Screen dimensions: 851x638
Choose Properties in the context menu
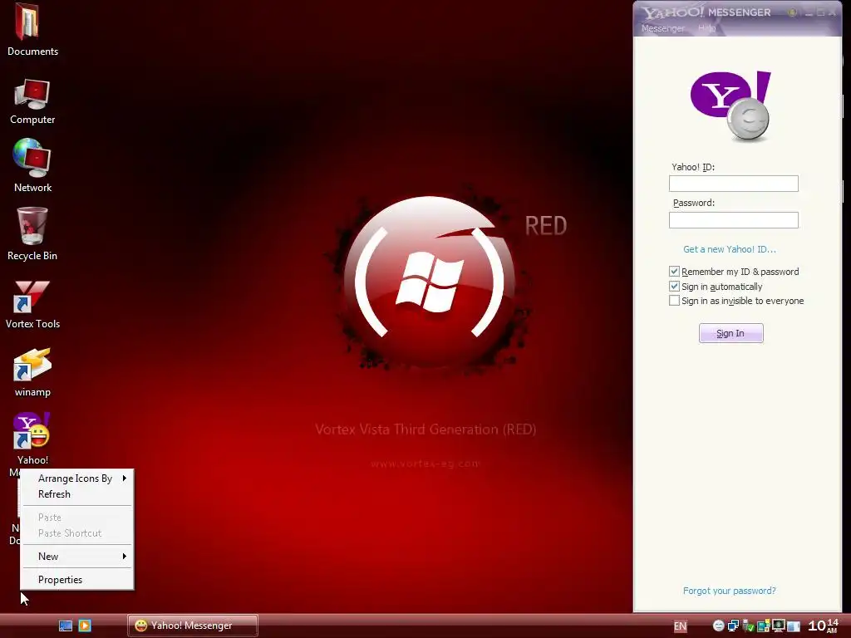pyautogui.click(x=77, y=579)
